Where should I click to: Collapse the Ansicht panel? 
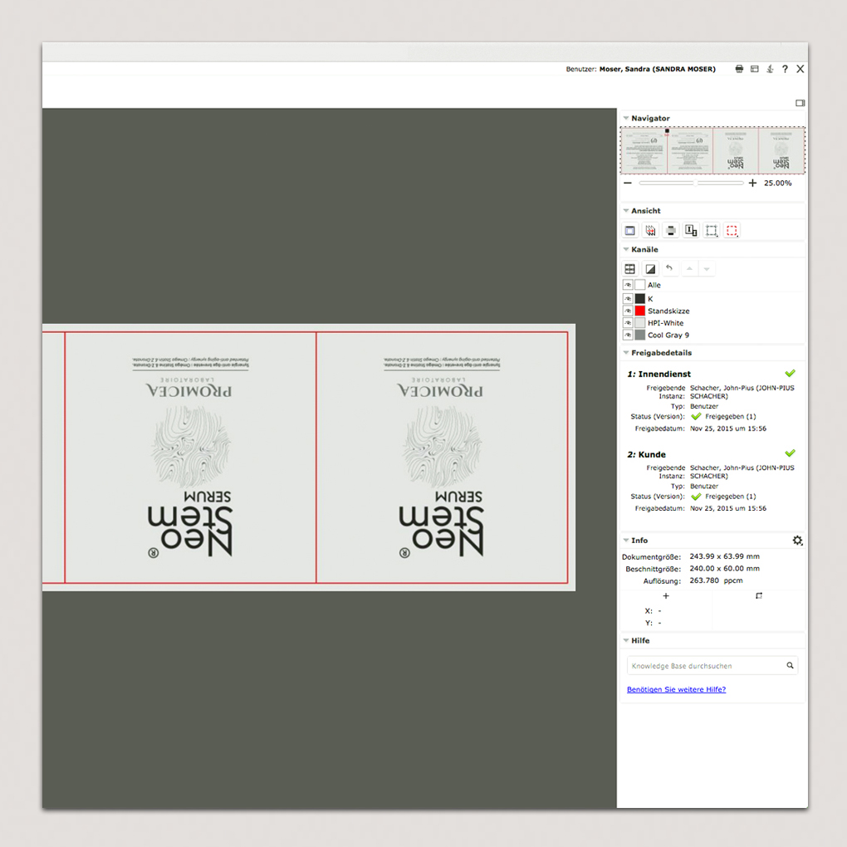click(x=626, y=211)
